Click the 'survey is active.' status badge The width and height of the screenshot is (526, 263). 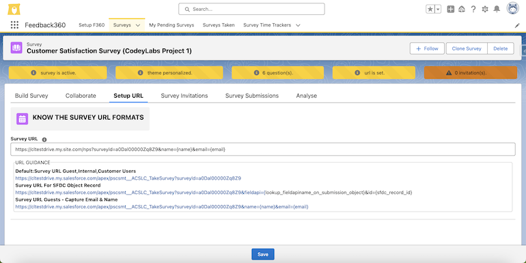tap(57, 72)
